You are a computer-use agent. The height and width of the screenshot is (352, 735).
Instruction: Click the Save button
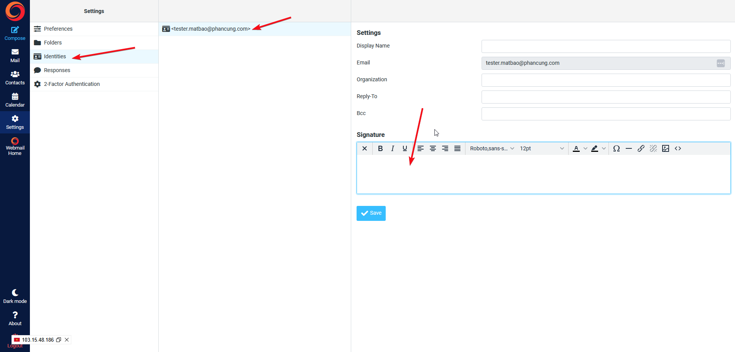(x=371, y=213)
